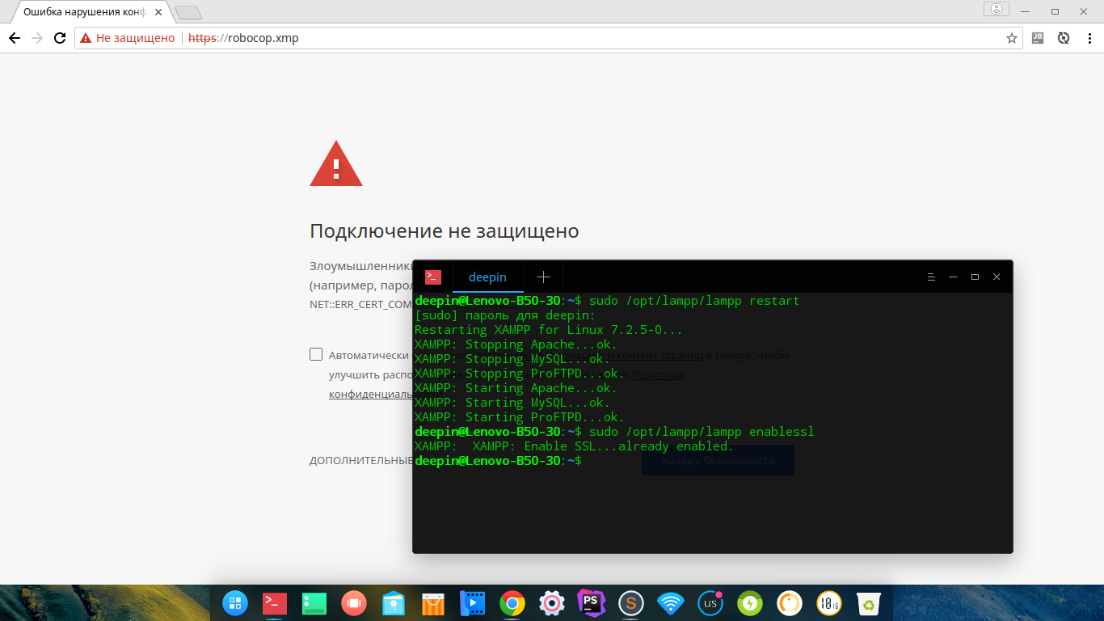Open the Wi-Fi network dock icon
The height and width of the screenshot is (621, 1104).
click(x=671, y=602)
